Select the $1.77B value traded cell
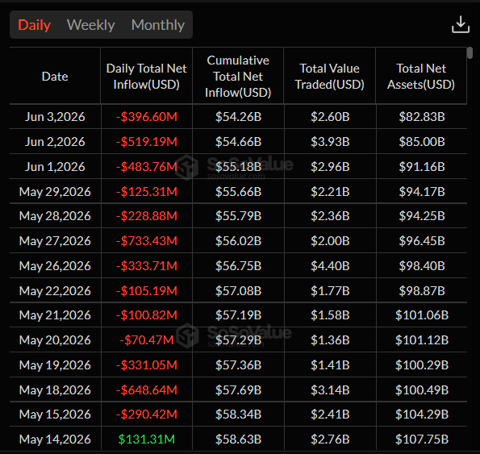The height and width of the screenshot is (454, 480). click(x=330, y=291)
